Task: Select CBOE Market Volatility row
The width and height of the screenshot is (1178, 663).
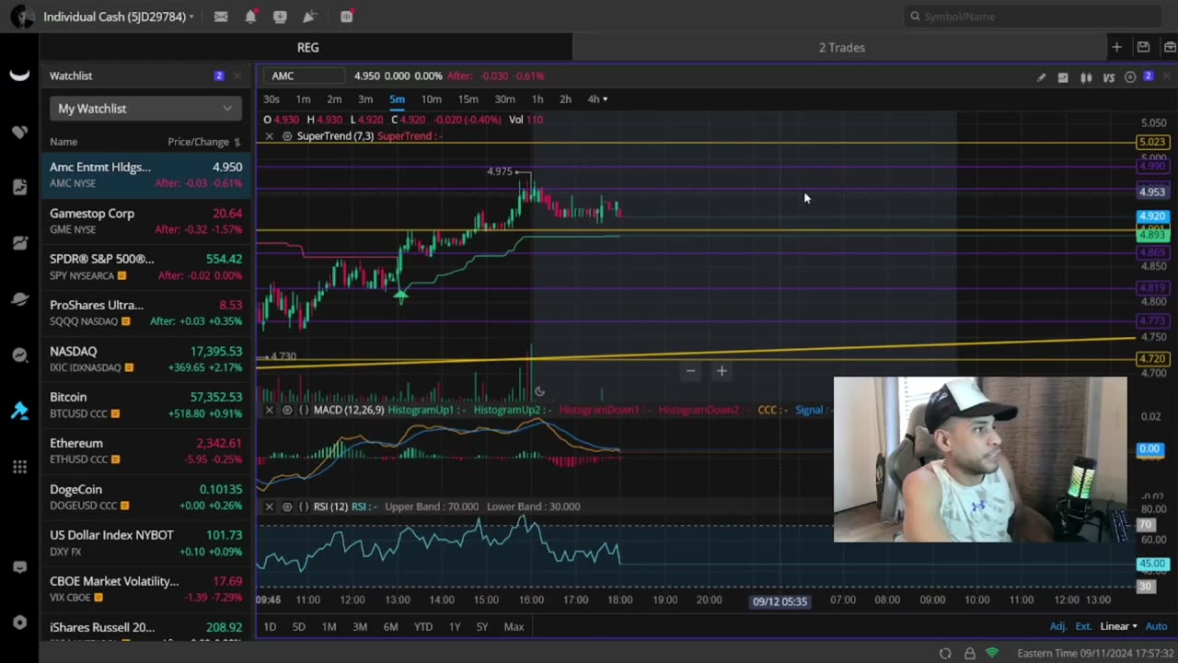Action: pos(147,589)
